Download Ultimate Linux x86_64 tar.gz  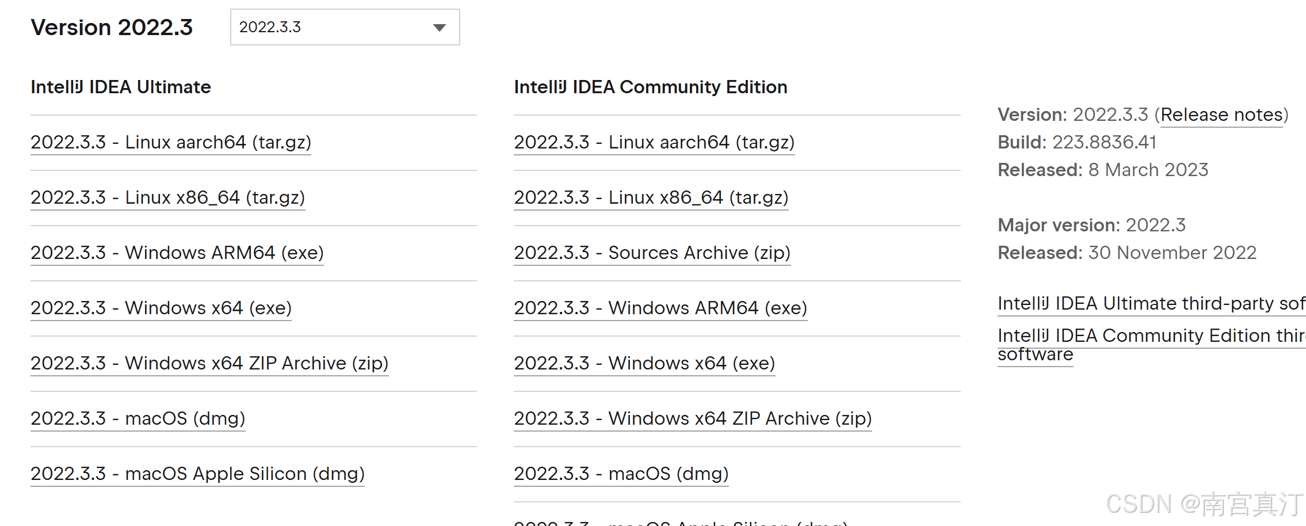point(167,197)
